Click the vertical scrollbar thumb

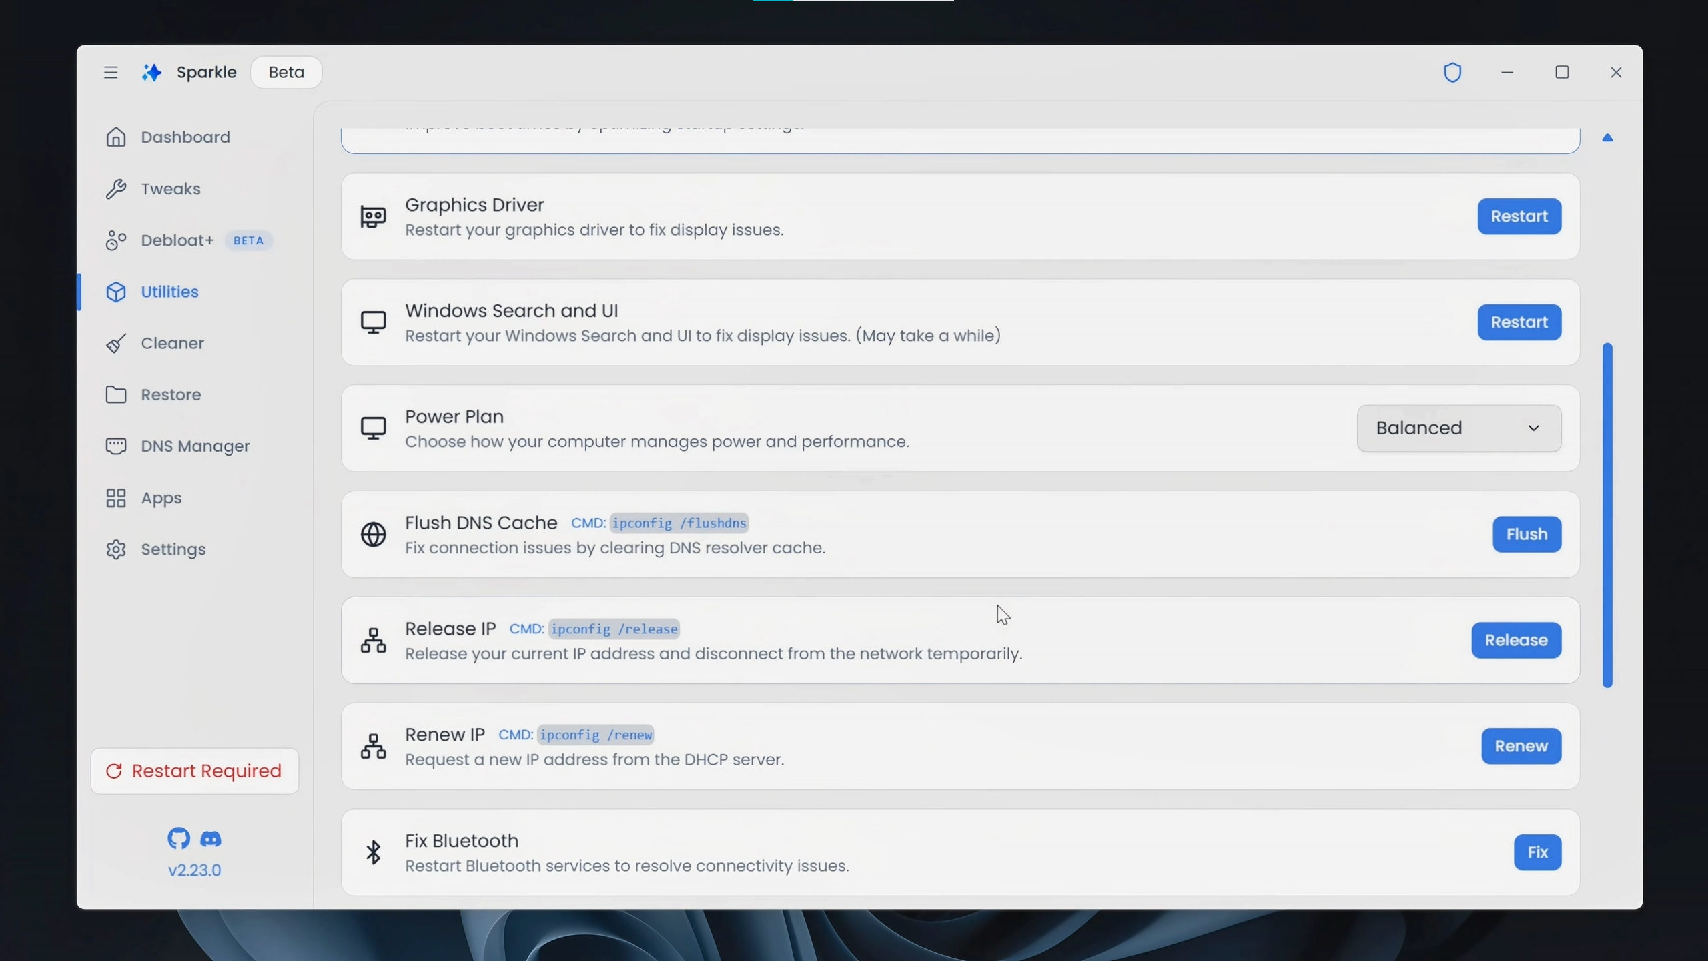tap(1607, 515)
